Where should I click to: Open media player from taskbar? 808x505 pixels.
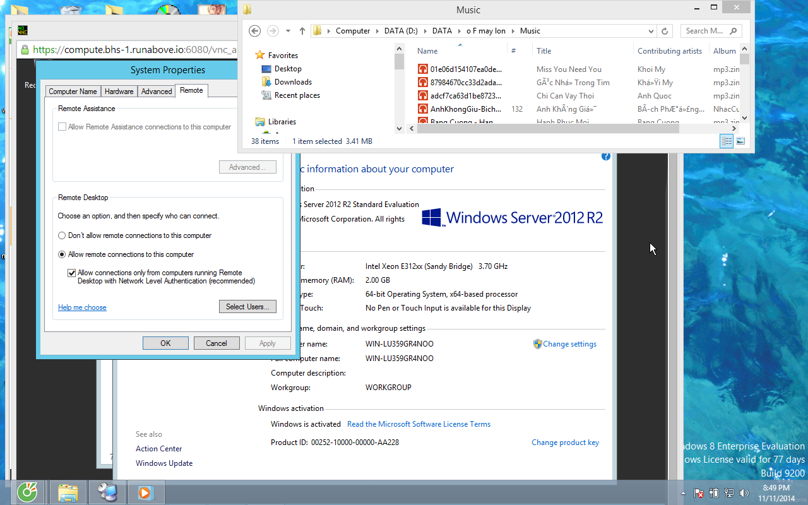tap(146, 492)
